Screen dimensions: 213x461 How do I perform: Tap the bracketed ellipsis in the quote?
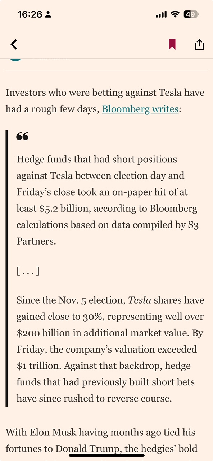[x=28, y=271]
